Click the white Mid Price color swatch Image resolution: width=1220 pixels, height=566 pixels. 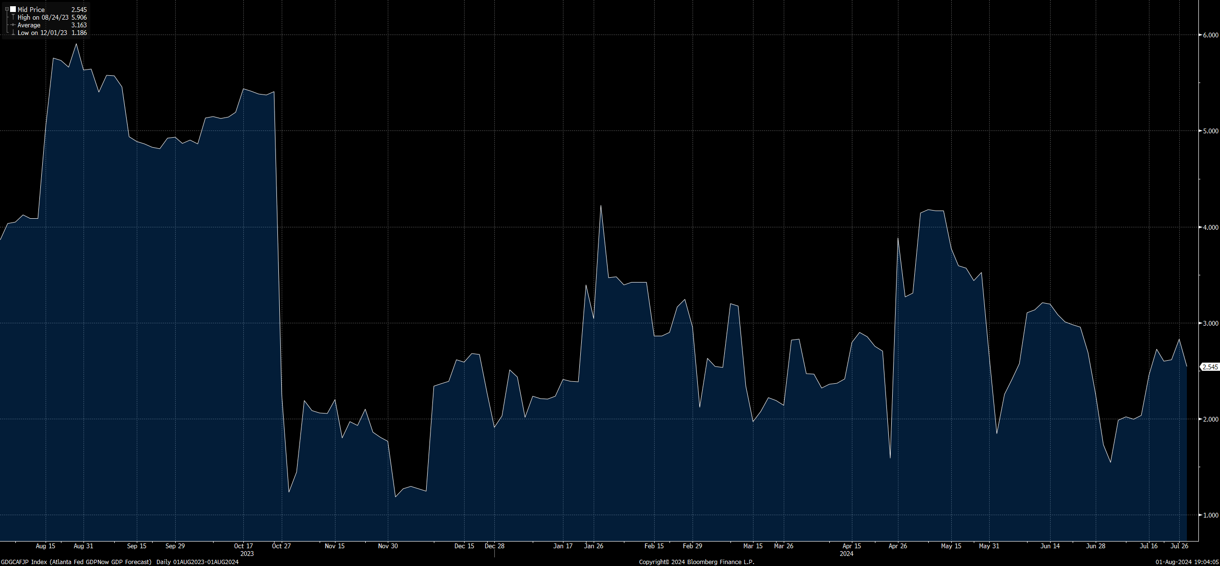(x=13, y=9)
